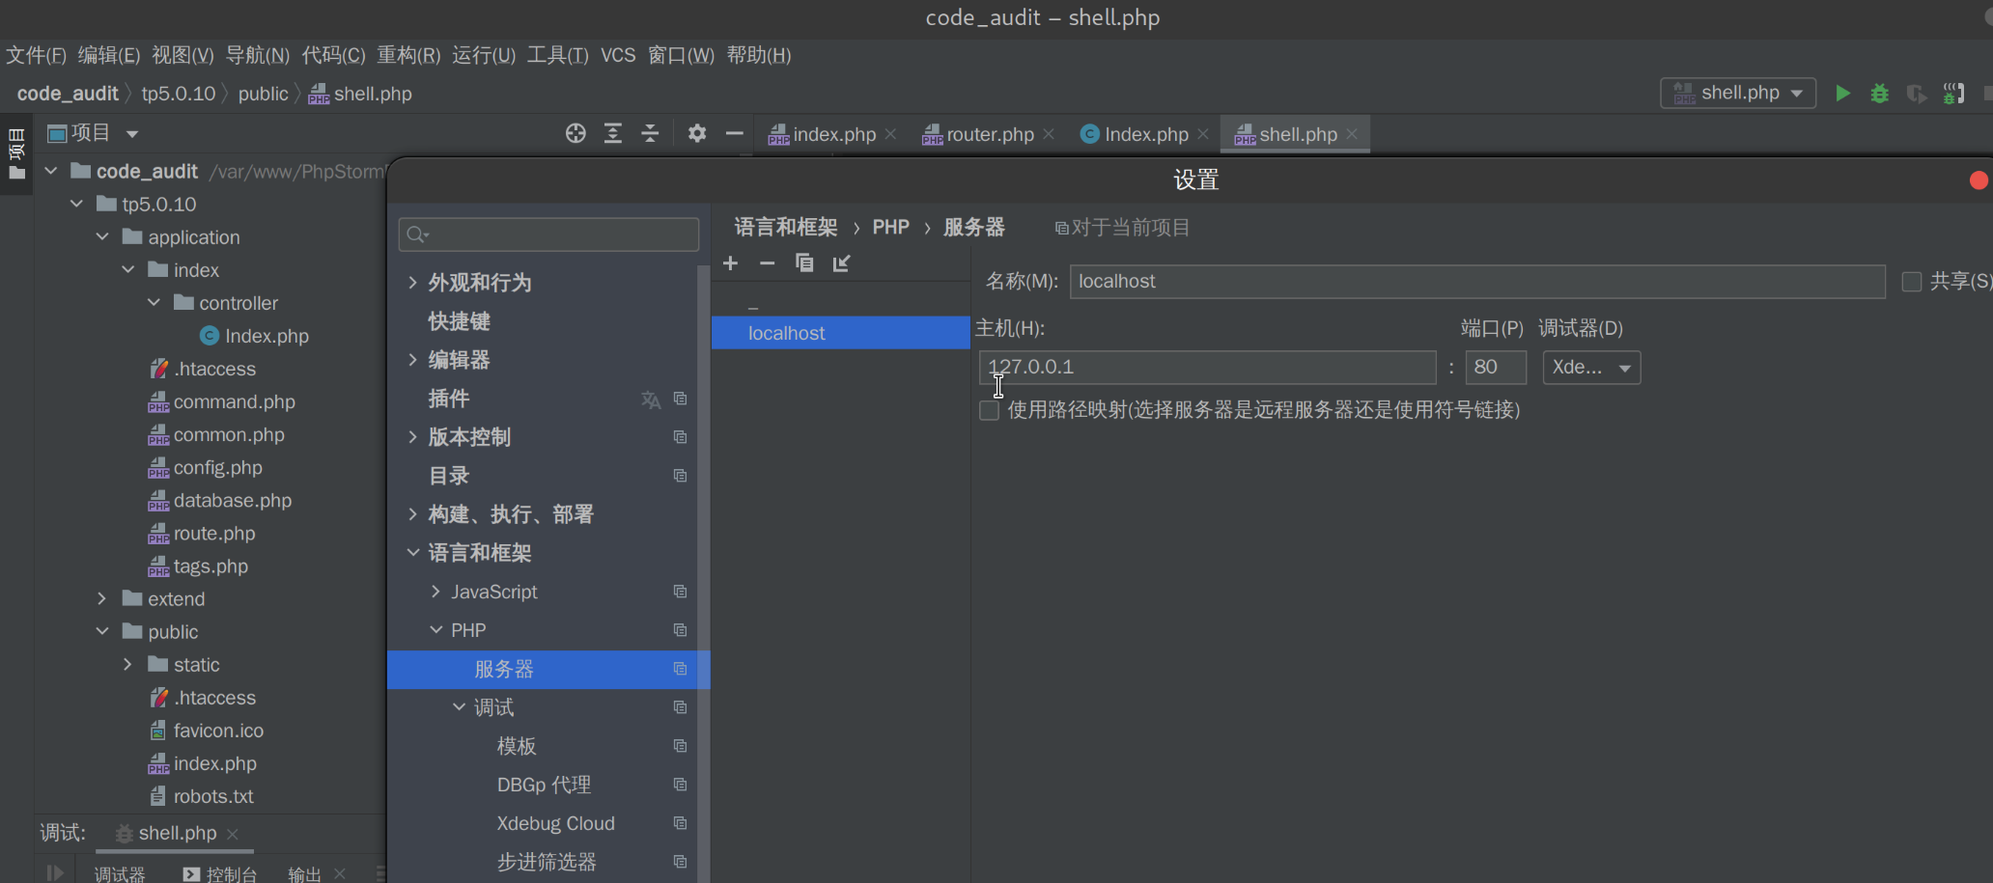Expand 构建、执行、部署 settings section
Viewport: 1993px width, 883px height.
coord(413,514)
